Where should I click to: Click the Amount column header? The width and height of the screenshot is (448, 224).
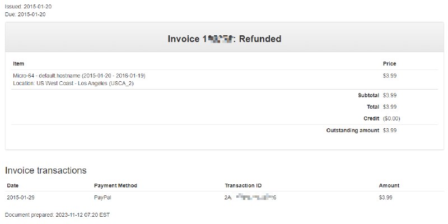coord(389,185)
